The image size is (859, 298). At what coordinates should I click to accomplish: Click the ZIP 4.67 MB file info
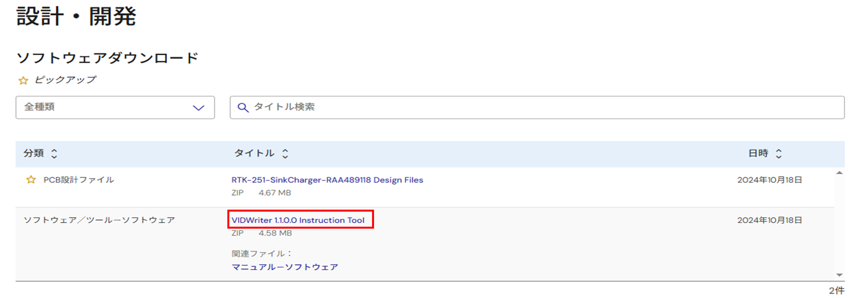pyautogui.click(x=261, y=193)
